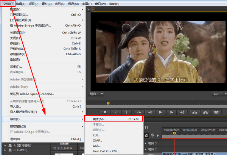Open the 序列(S) menu

[x=60, y=4]
